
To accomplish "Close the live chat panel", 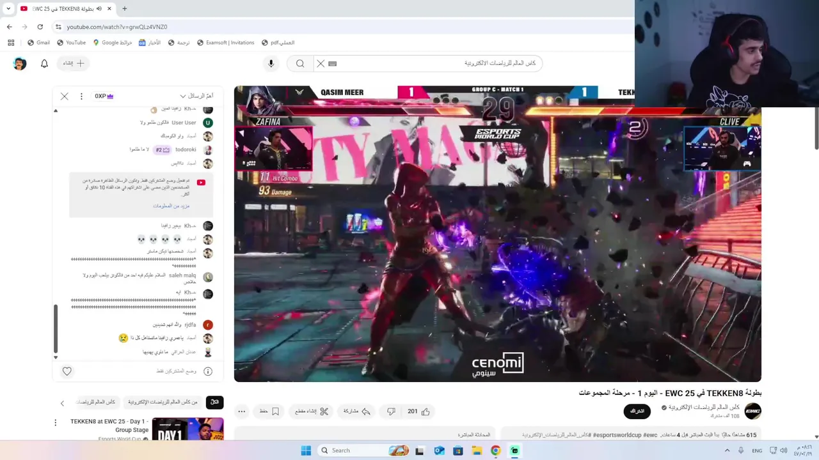I will pyautogui.click(x=65, y=96).
